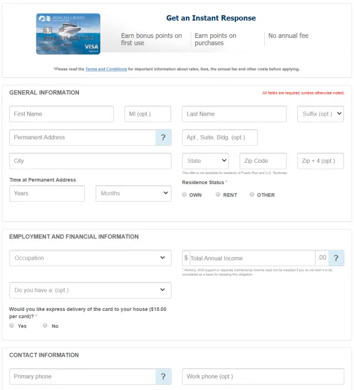Expand the State dropdown
The height and width of the screenshot is (390, 354).
point(205,160)
